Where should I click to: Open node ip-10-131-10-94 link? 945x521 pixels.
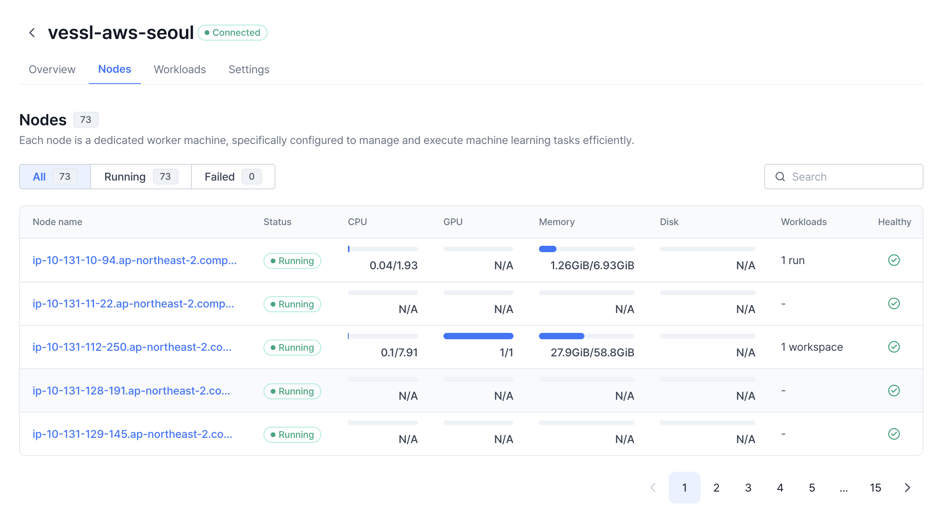coord(135,260)
